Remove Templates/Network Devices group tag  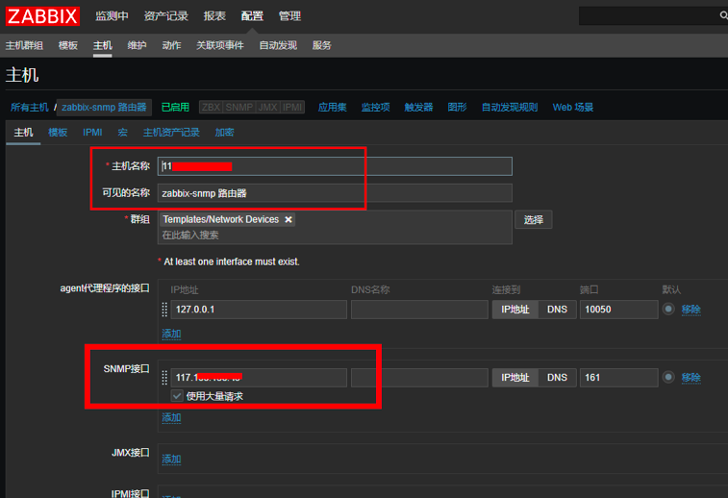pos(289,219)
